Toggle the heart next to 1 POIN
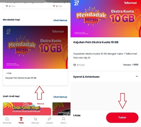 pyautogui.click(x=75, y=65)
